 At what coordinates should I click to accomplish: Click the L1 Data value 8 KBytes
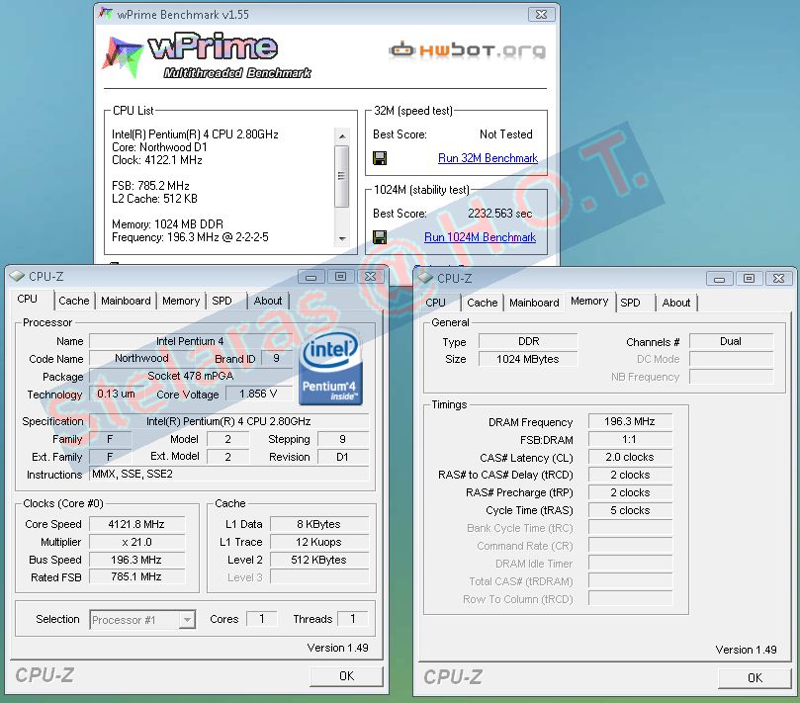click(x=318, y=524)
